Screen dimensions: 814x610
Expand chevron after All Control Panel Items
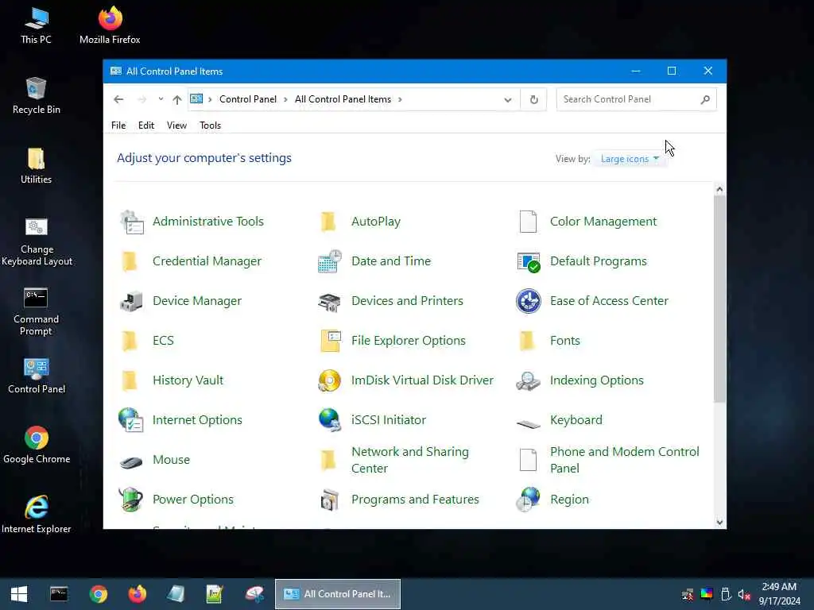(400, 99)
